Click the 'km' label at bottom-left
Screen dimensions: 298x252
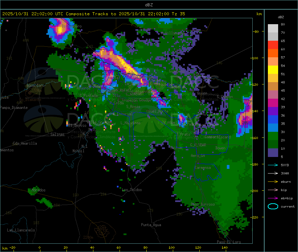click(5, 248)
